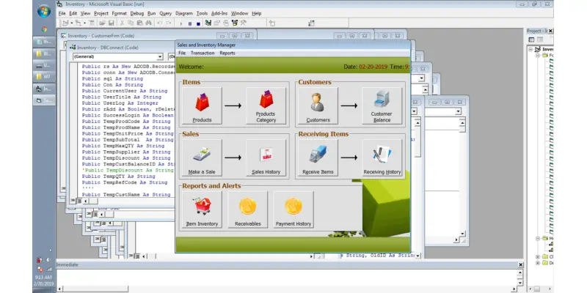This screenshot has width=587, height=293.
Task: Click the Copy icon in the toolbar
Action: click(131, 23)
